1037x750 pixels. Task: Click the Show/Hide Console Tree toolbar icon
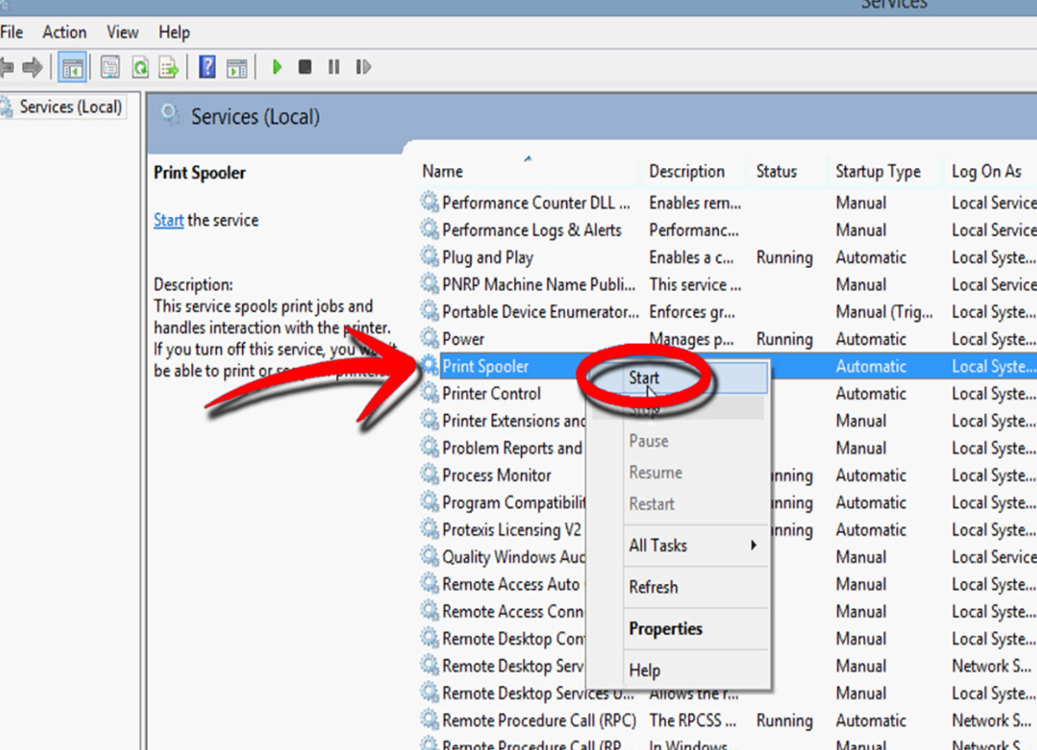[x=72, y=67]
